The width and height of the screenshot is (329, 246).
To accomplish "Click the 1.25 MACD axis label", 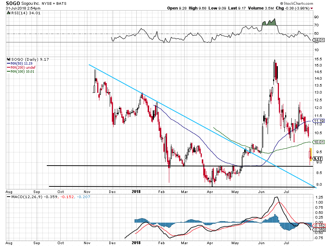I will click(x=319, y=197).
